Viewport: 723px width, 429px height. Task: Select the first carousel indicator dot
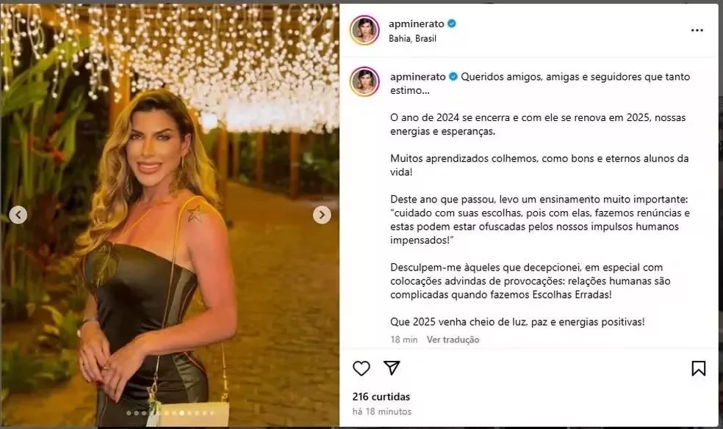pos(129,413)
